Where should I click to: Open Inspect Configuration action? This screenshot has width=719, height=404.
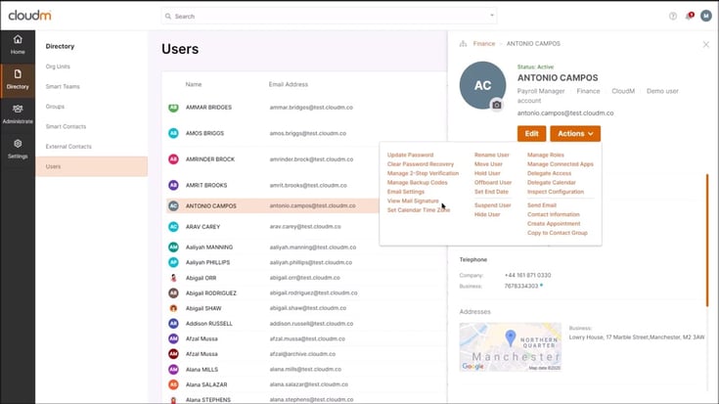coord(556,192)
